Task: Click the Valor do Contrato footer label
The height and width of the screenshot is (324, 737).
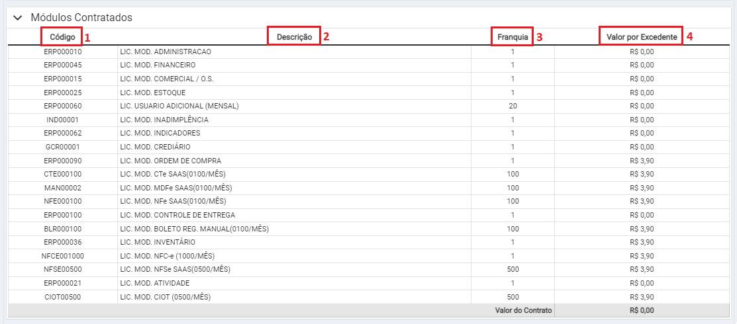Action: coord(524,310)
